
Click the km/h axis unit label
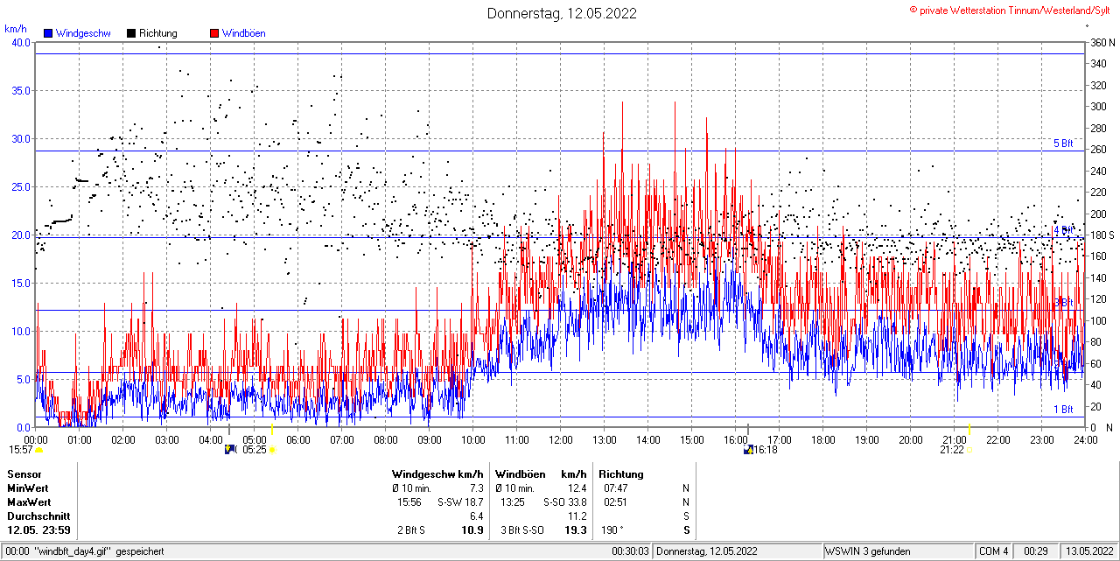pos(17,29)
